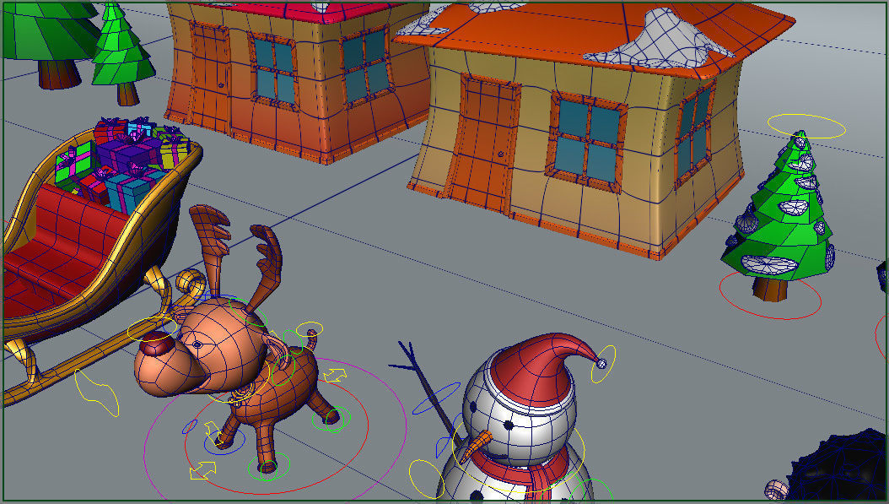Select the yellow halo control above decorated tree
Image resolution: width=889 pixels, height=504 pixels.
coord(806,126)
